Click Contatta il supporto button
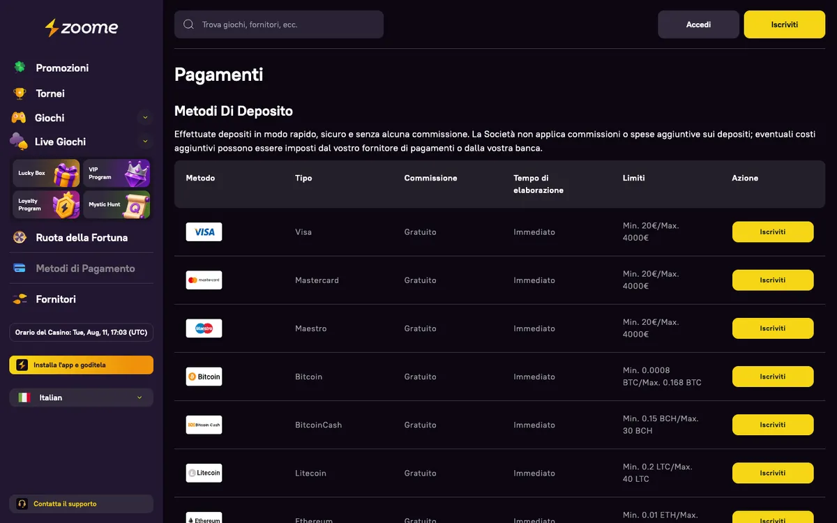This screenshot has height=523, width=837. [x=81, y=503]
